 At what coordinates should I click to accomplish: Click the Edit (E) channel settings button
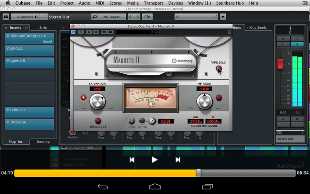pos(297,44)
